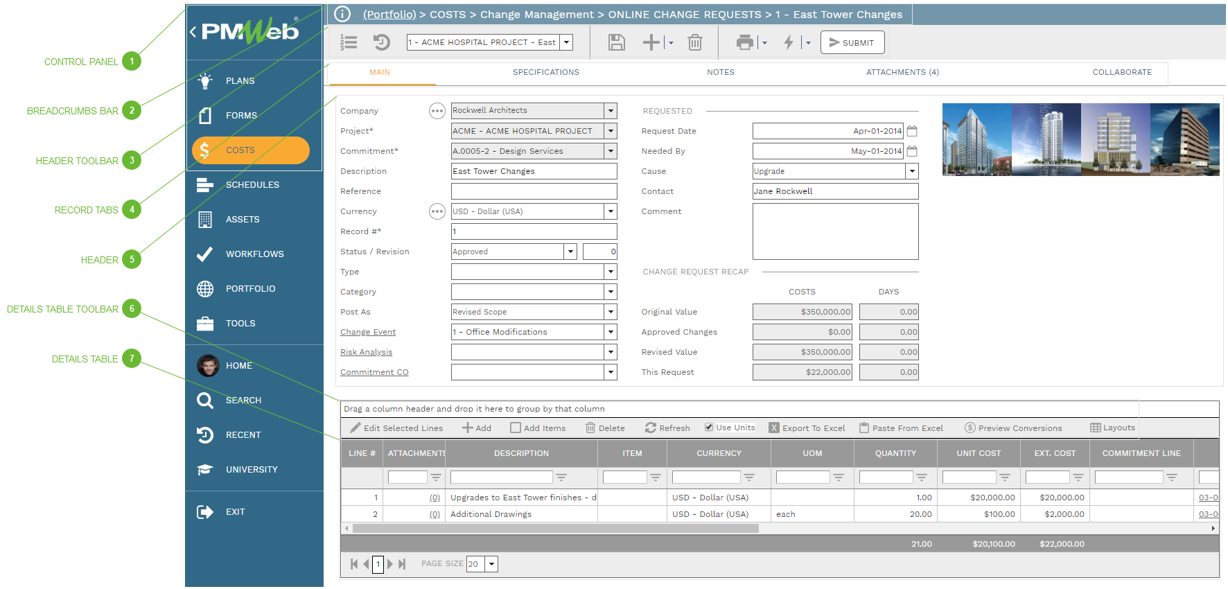This screenshot has height=589, width=1228.
Task: Open the Request Date calendar picker
Action: pyautogui.click(x=912, y=131)
